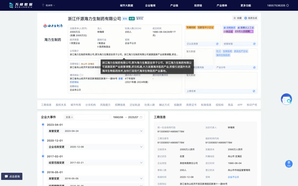
Task: Click the 企业不公示 website link in 工商信息
Action: [233, 177]
